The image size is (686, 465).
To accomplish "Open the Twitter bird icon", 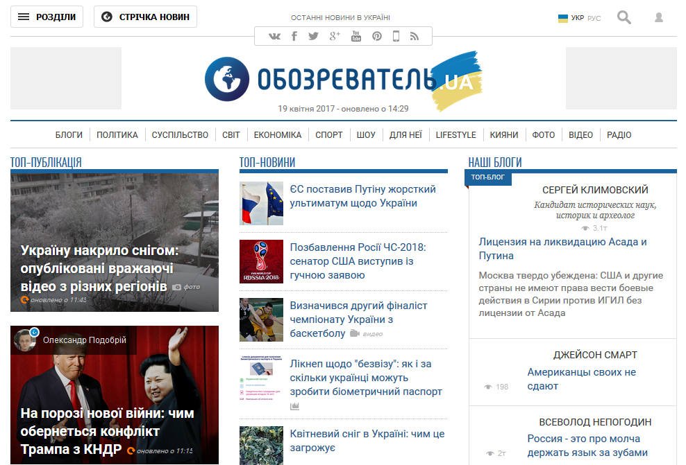I will tap(313, 36).
